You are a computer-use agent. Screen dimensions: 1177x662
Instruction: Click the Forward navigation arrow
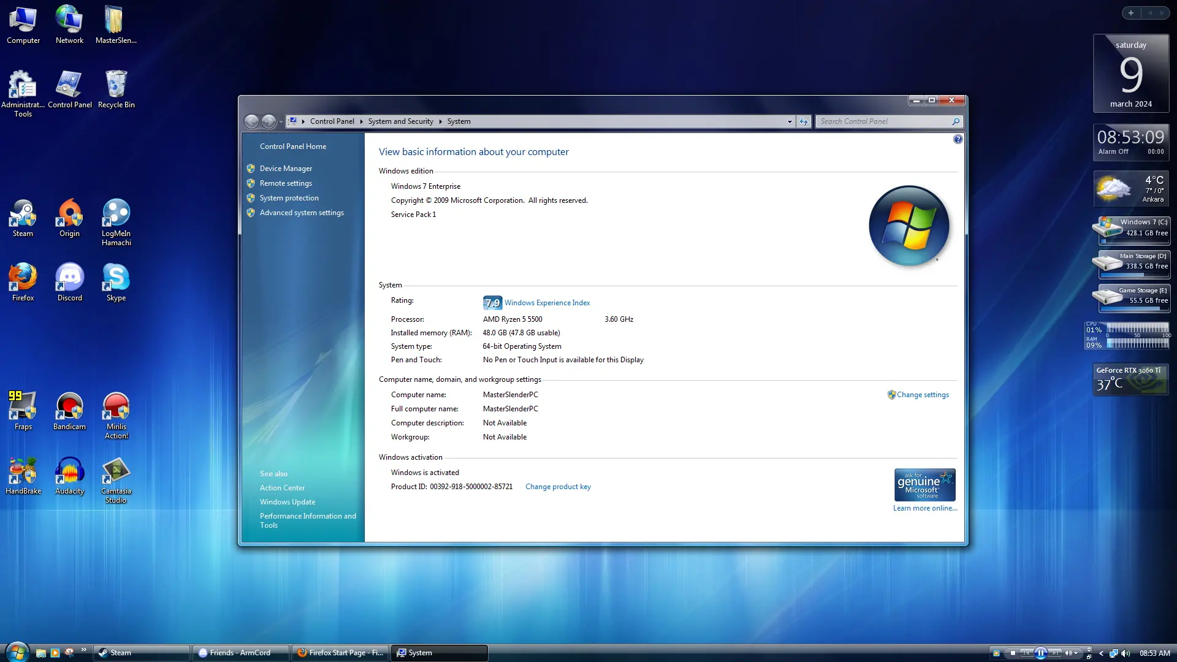click(269, 121)
